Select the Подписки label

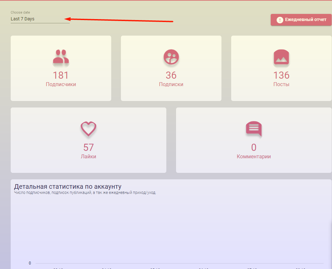(171, 84)
